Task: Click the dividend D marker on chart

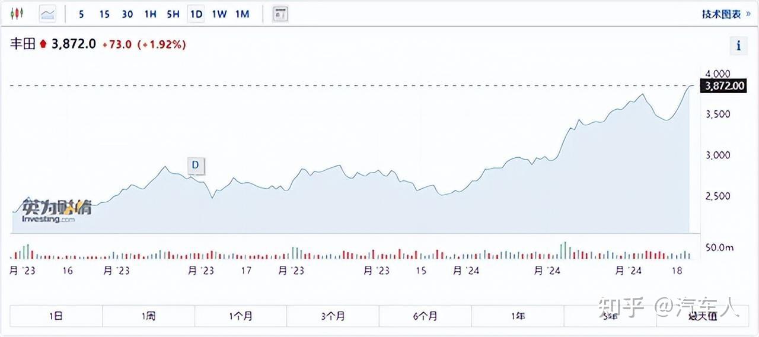Action: (x=195, y=166)
